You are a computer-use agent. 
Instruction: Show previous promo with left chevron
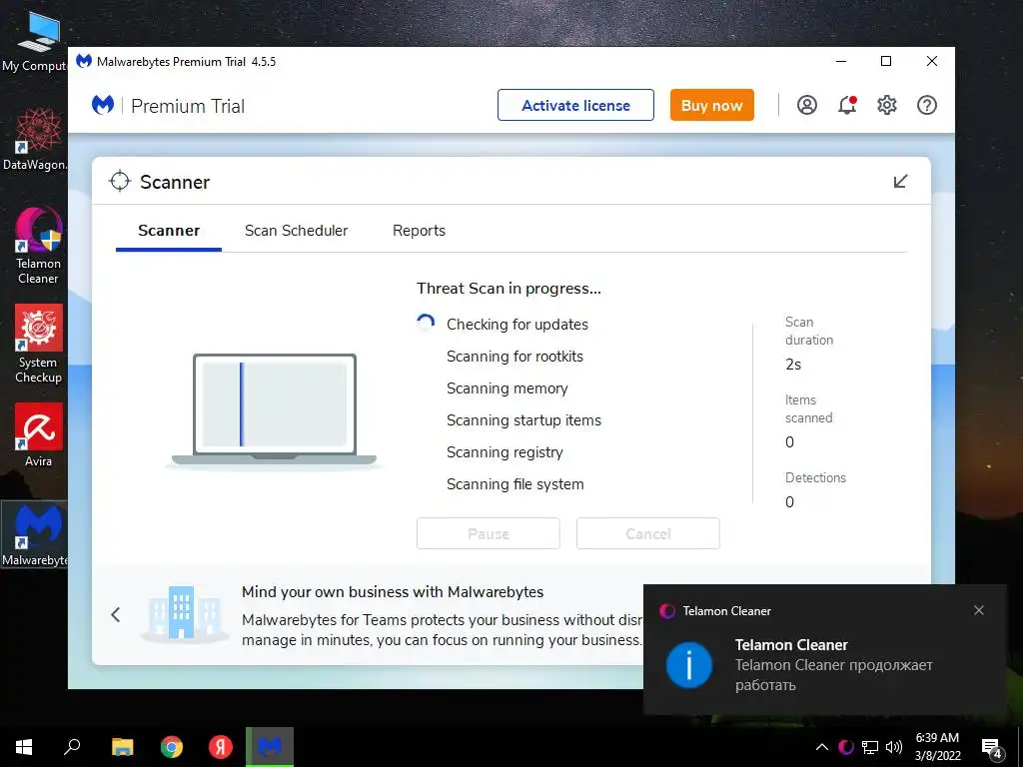[116, 614]
